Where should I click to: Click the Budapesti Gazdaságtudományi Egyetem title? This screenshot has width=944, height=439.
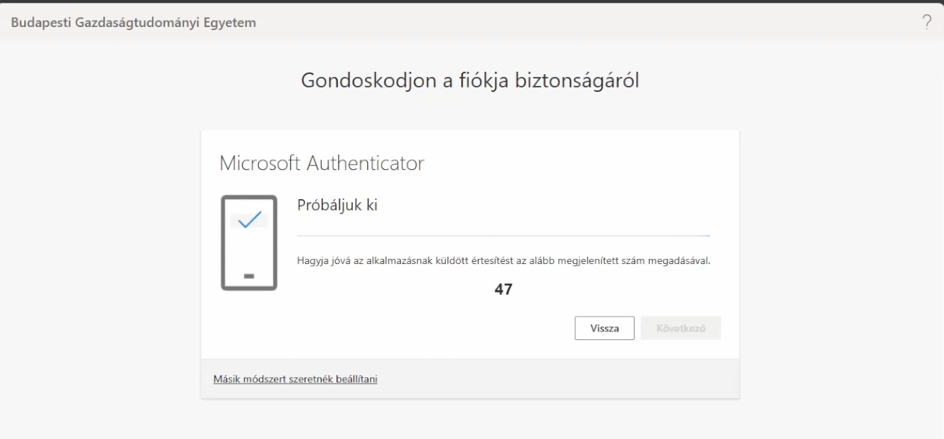tap(133, 23)
